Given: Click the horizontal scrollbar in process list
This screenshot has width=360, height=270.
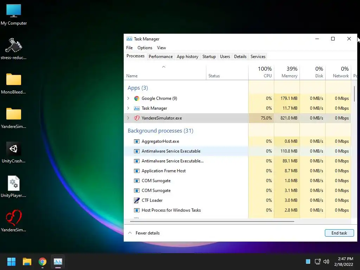Looking at the screenshot, I should [x=212, y=221].
